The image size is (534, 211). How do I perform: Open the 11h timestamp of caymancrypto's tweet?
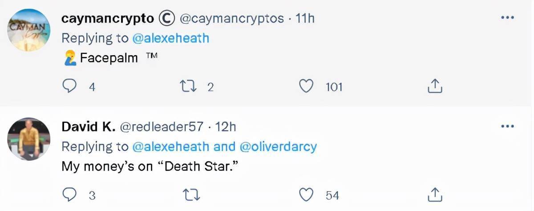(x=305, y=18)
